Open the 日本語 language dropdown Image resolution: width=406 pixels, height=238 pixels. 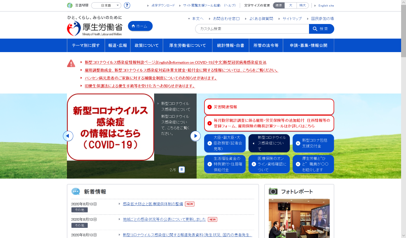pos(106,5)
